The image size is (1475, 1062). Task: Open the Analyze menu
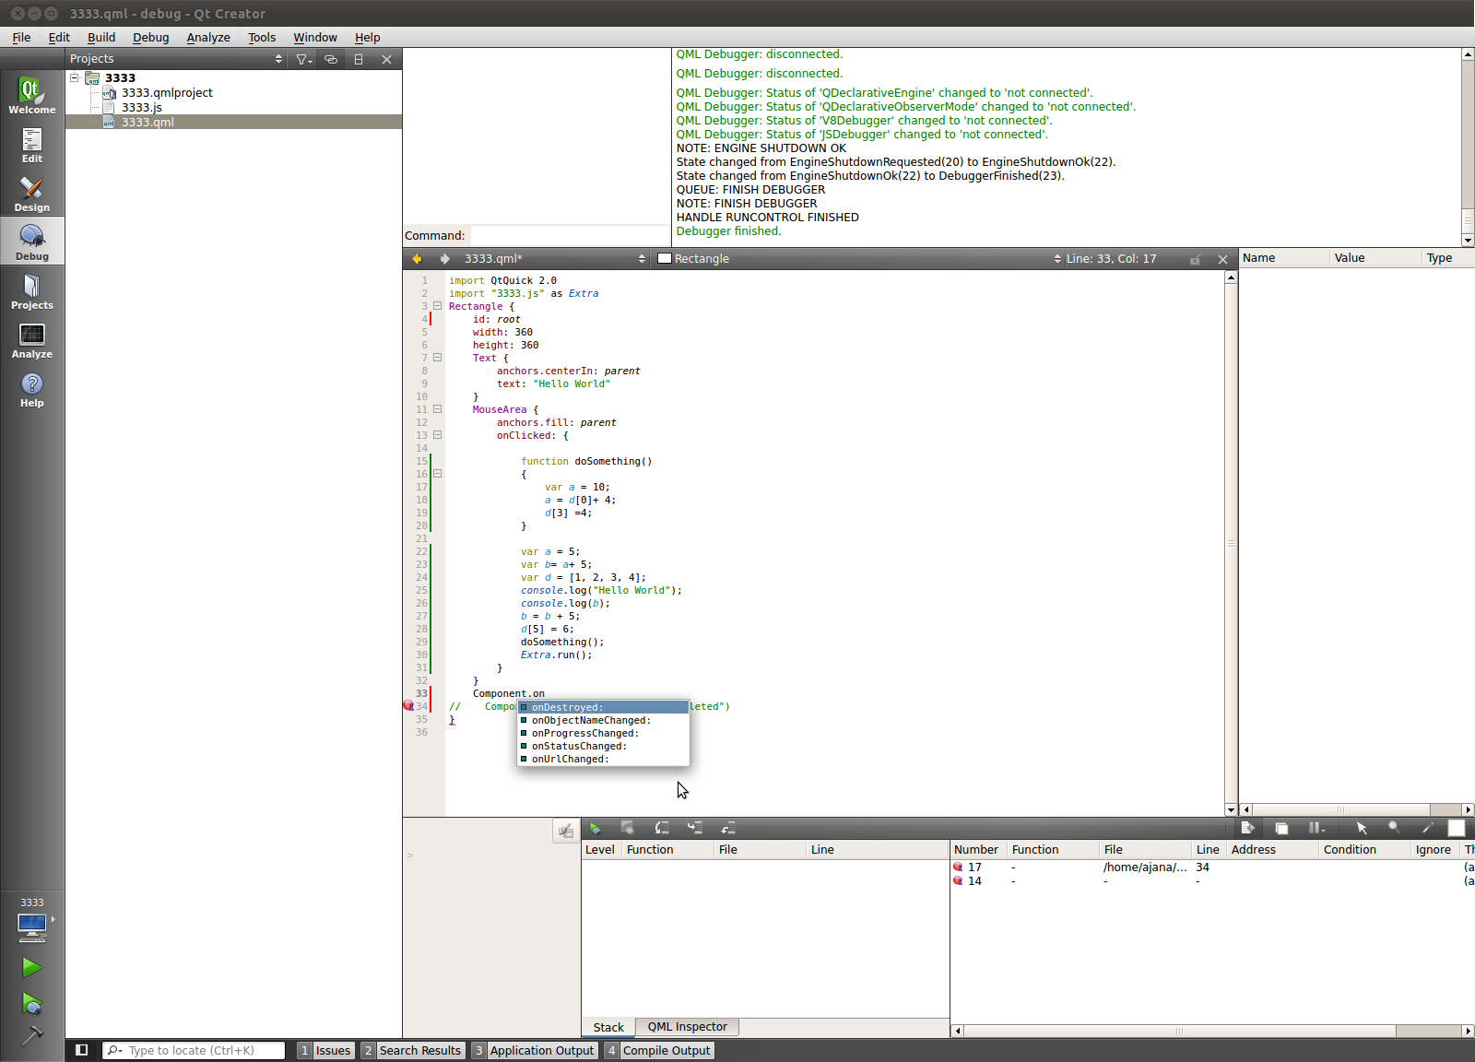pyautogui.click(x=208, y=38)
